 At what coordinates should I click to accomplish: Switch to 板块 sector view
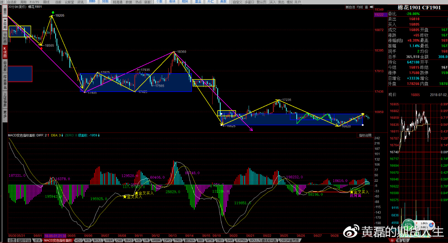pyautogui.click(x=172, y=2)
